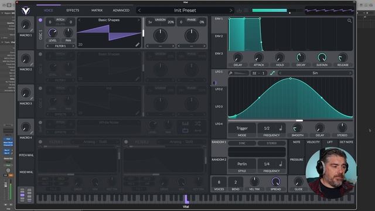Click envelope DECAY knob
The height and width of the screenshot is (211, 375).
[x=301, y=57]
